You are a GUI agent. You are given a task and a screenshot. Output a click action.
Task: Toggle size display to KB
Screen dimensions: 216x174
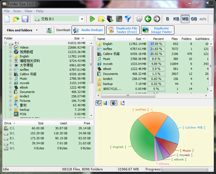tap(176, 19)
